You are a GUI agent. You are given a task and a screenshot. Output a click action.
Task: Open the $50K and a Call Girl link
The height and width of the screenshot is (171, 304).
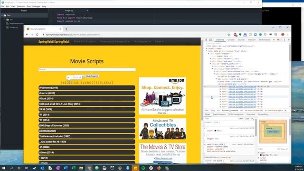(60, 104)
